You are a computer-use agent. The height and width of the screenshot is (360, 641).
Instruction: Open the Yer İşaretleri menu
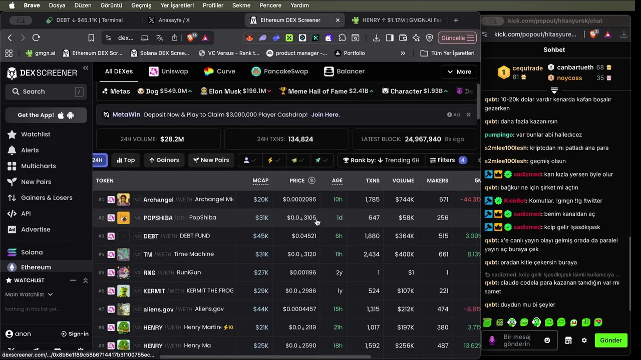point(177,5)
